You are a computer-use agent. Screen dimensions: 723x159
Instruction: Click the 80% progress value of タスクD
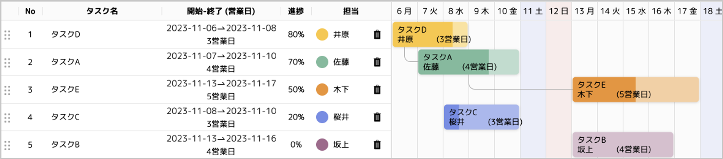[x=296, y=34]
